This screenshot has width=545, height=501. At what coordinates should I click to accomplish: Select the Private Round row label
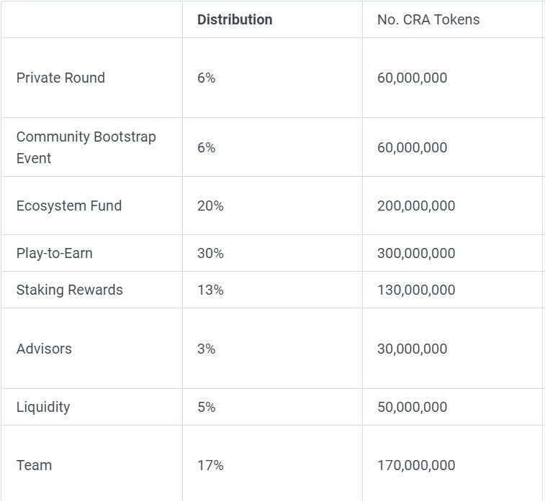[60, 78]
